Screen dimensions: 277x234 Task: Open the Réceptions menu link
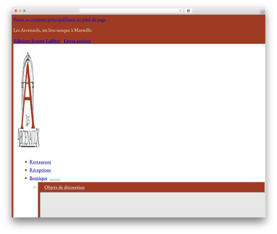(40, 170)
